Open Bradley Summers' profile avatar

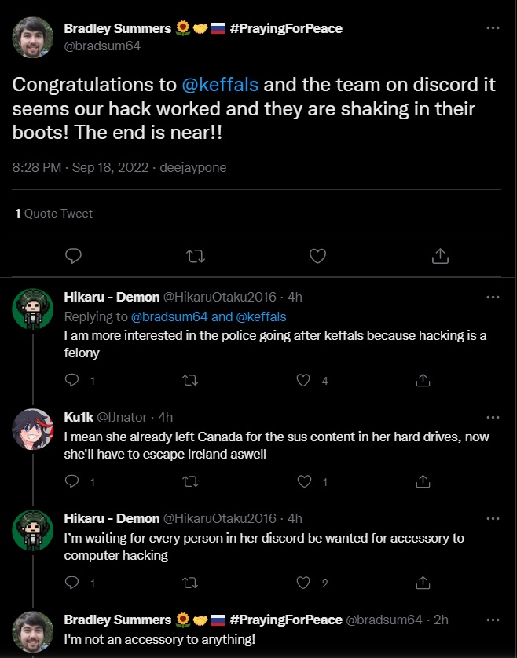[x=32, y=36]
